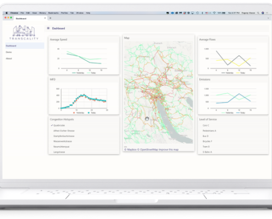Toggle Today series in Average Flows legend
The width and height of the screenshot is (272, 219).
click(241, 73)
